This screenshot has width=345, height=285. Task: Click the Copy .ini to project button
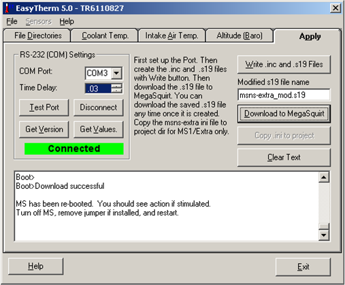coord(284,136)
